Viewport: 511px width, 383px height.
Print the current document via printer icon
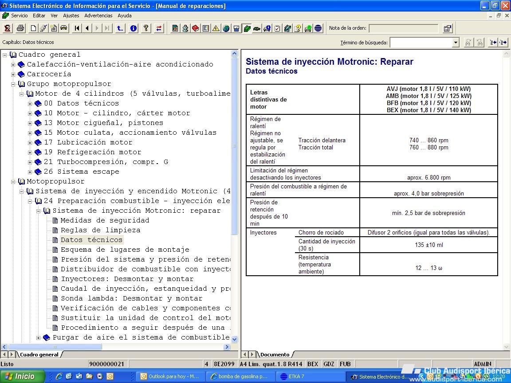20,28
